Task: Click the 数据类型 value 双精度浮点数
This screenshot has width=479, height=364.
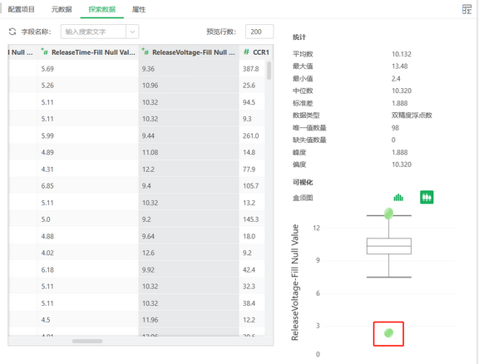Action: (412, 116)
